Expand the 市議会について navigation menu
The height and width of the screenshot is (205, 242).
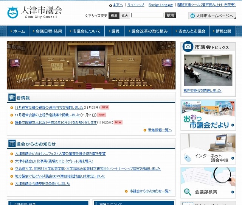(86, 31)
